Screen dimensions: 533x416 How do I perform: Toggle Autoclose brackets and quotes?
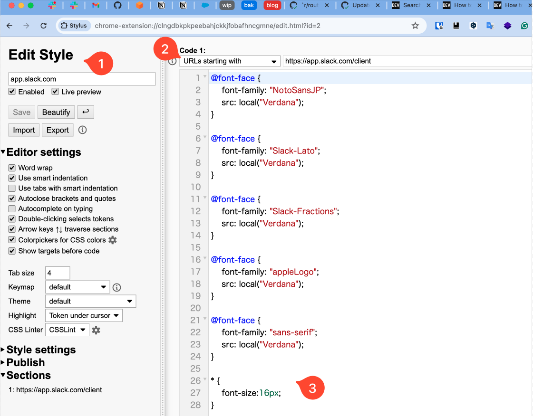click(x=12, y=199)
